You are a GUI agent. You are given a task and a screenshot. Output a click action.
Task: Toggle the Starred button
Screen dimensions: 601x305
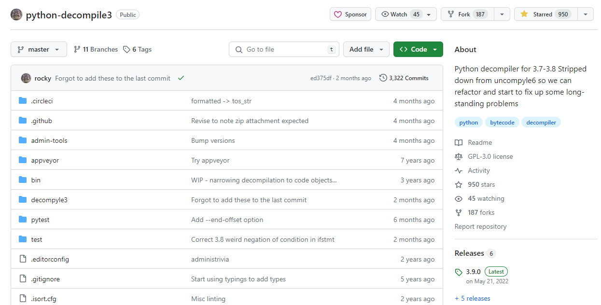coord(545,14)
